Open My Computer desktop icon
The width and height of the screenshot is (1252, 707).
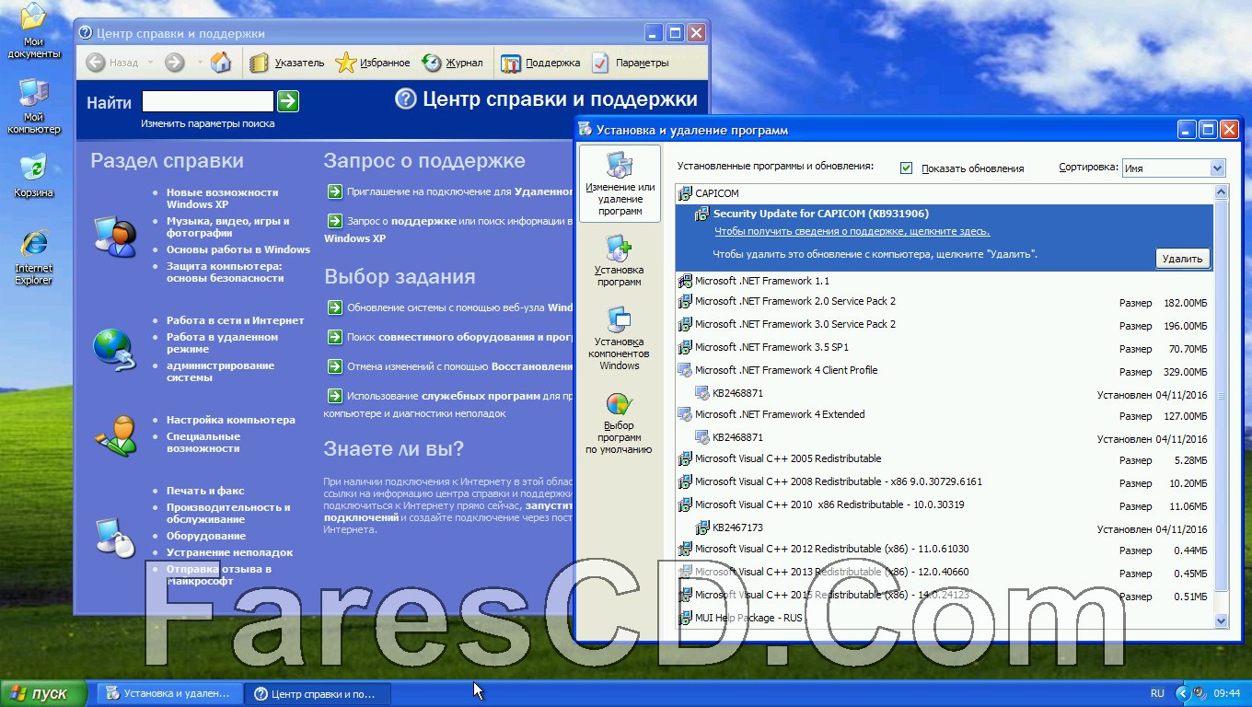[34, 107]
